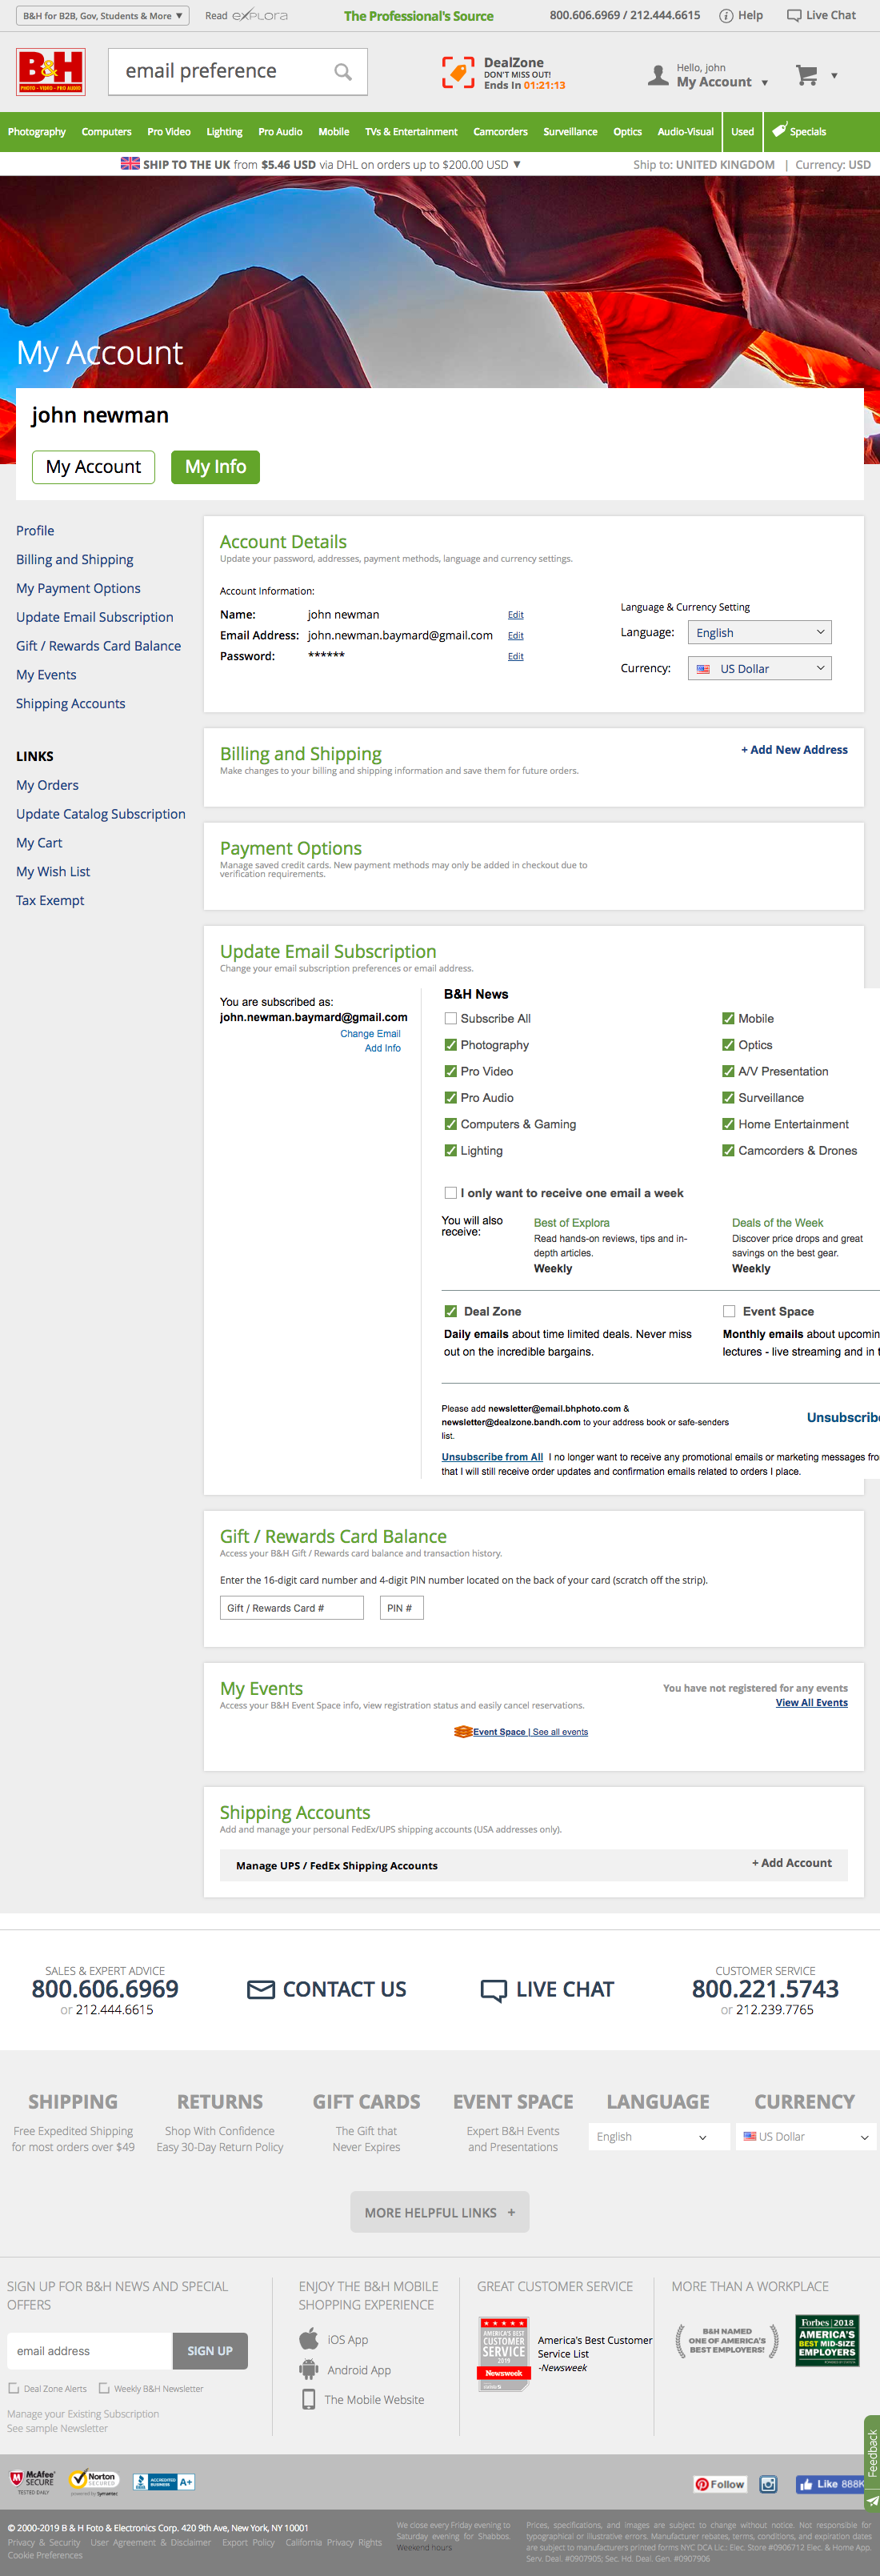Open the Instagram icon
The image size is (880, 2576).
tap(768, 2484)
